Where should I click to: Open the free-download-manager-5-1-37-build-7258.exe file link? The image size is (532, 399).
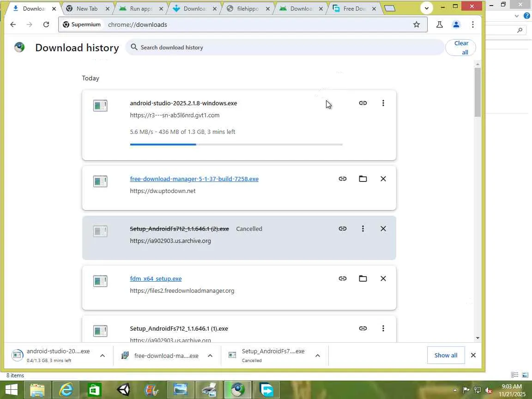point(194,179)
